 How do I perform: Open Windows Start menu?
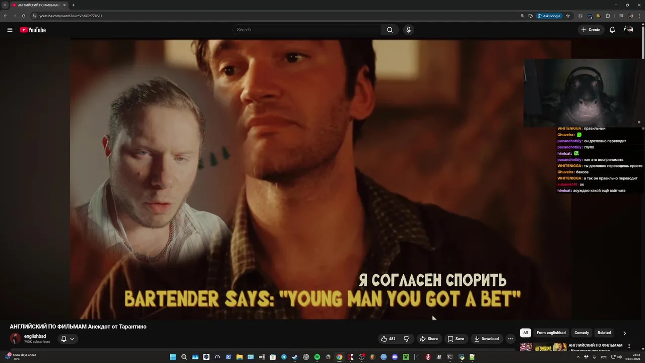[173, 357]
